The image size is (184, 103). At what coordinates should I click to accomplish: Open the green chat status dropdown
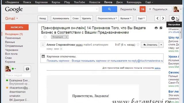click(x=14, y=69)
